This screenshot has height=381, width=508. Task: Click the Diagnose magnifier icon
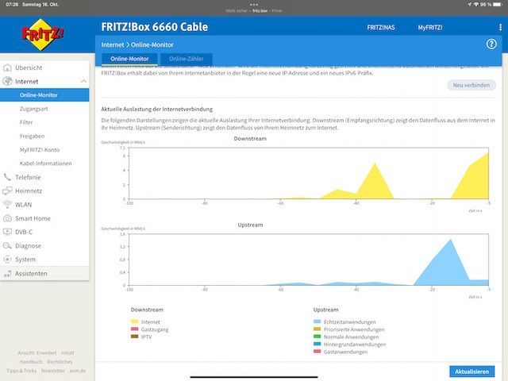tap(7, 245)
